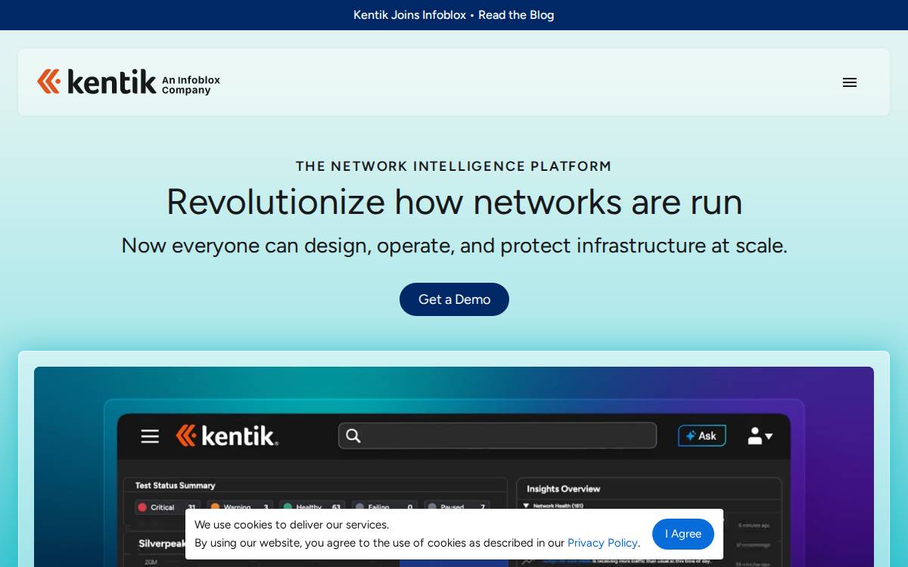Viewport: 908px width, 567px height.
Task: Click the Ask button in the dashboard preview
Action: point(701,435)
